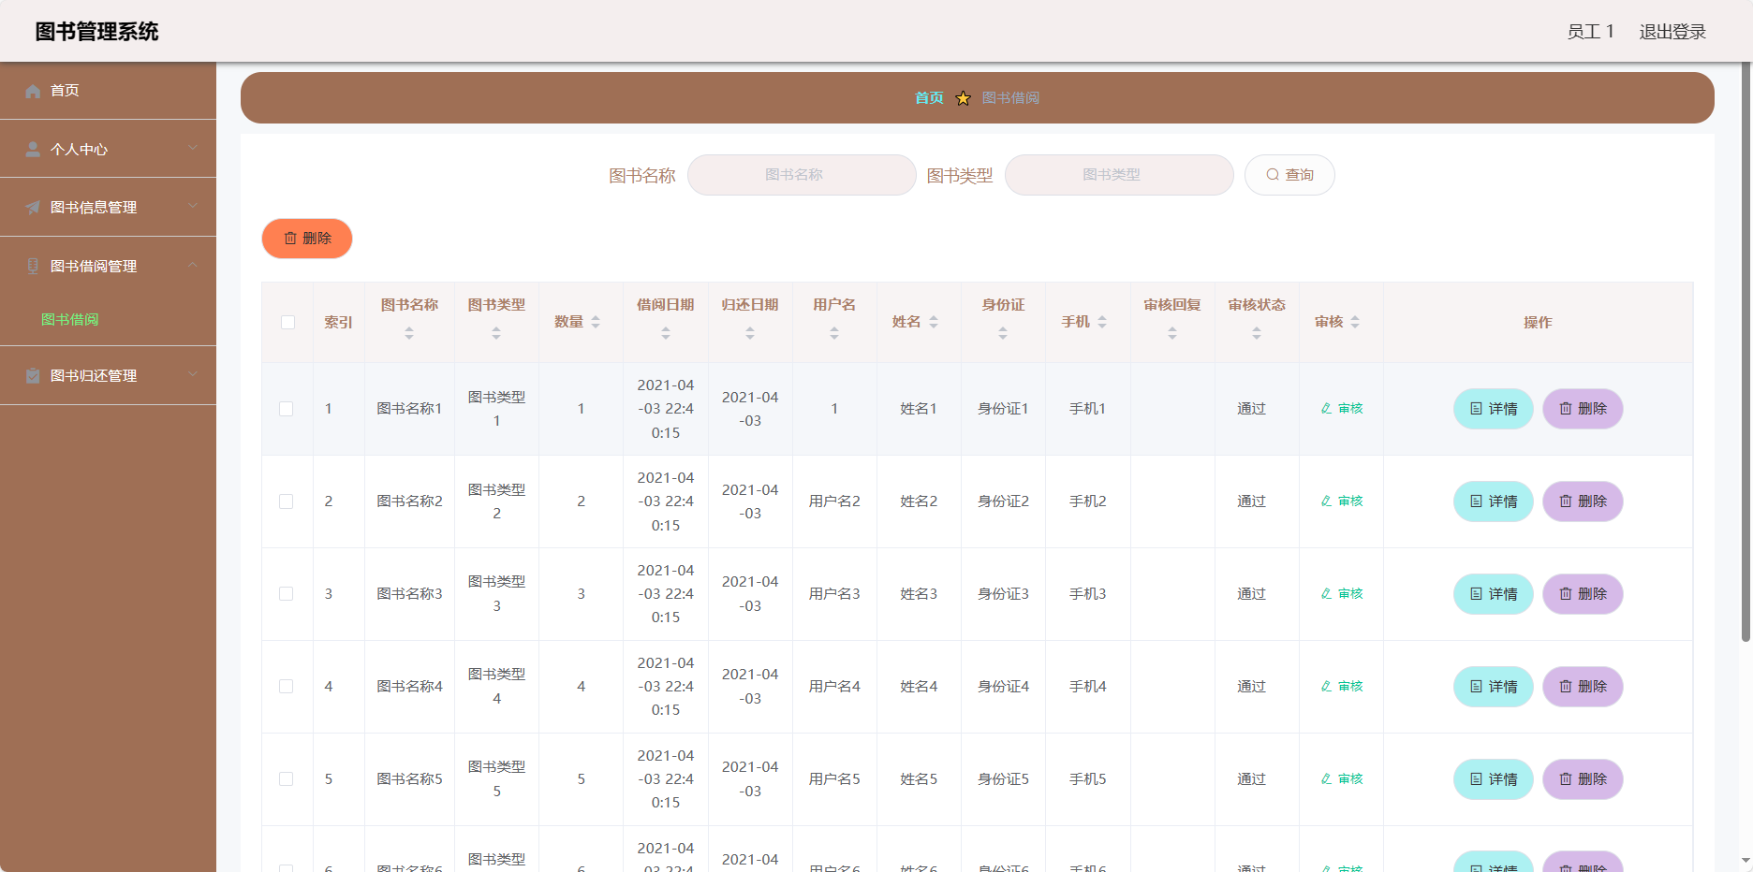The height and width of the screenshot is (872, 1753).
Task: Click sort arrows on 身份证 column
Action: point(1003,333)
